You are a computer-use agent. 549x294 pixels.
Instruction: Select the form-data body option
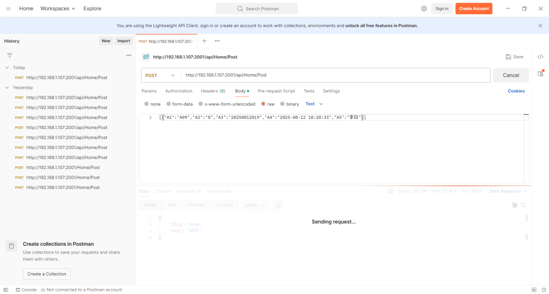[x=169, y=104]
